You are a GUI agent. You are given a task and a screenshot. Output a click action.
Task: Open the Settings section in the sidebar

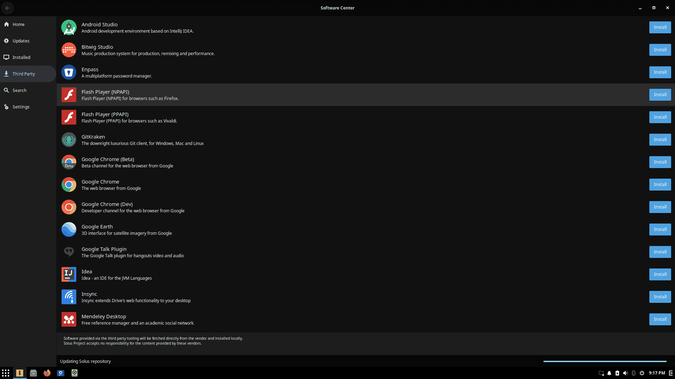pyautogui.click(x=21, y=107)
